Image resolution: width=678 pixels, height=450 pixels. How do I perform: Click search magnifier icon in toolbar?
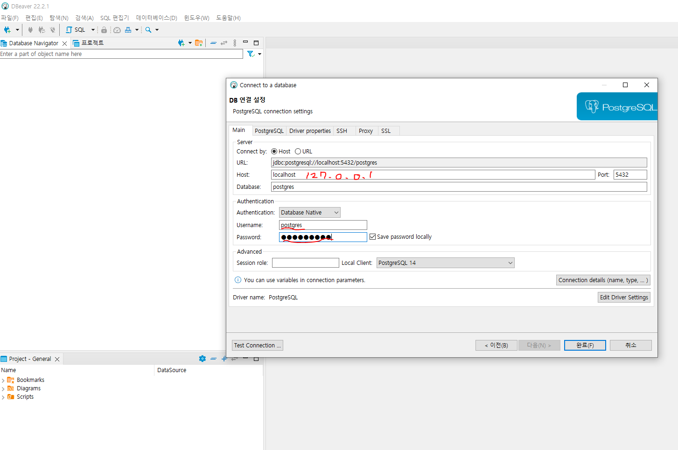tap(148, 30)
